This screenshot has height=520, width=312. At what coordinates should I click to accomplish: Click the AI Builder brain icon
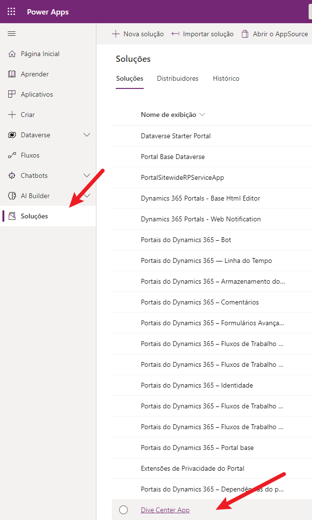(12, 196)
